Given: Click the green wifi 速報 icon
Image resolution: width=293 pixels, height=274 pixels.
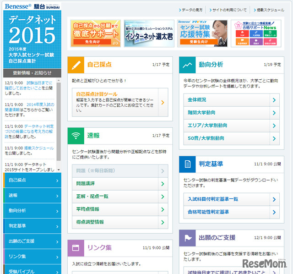Looking at the screenshot, I should coord(76,136).
